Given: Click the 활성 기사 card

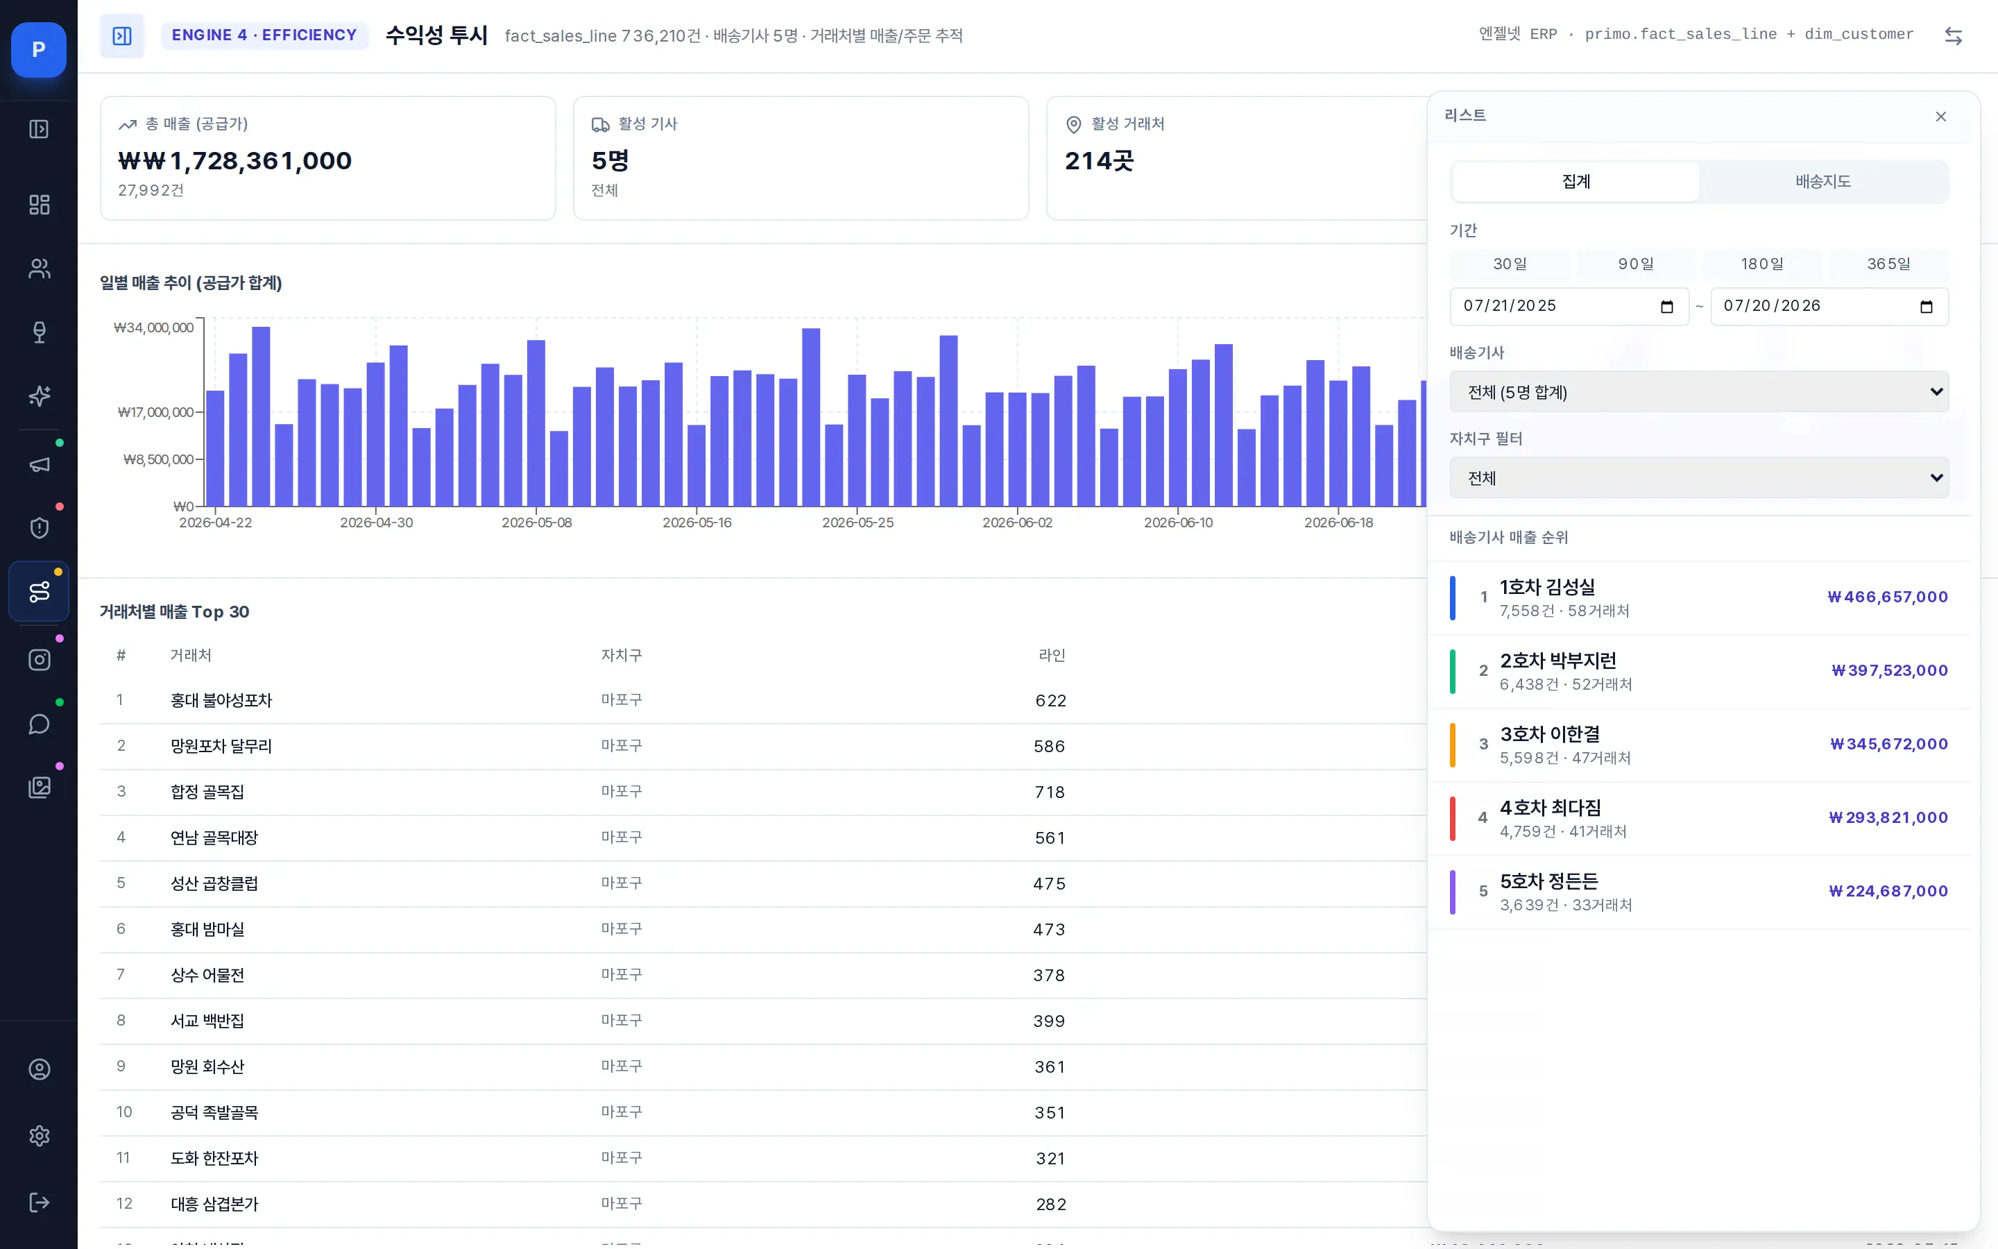Looking at the screenshot, I should click(x=801, y=158).
